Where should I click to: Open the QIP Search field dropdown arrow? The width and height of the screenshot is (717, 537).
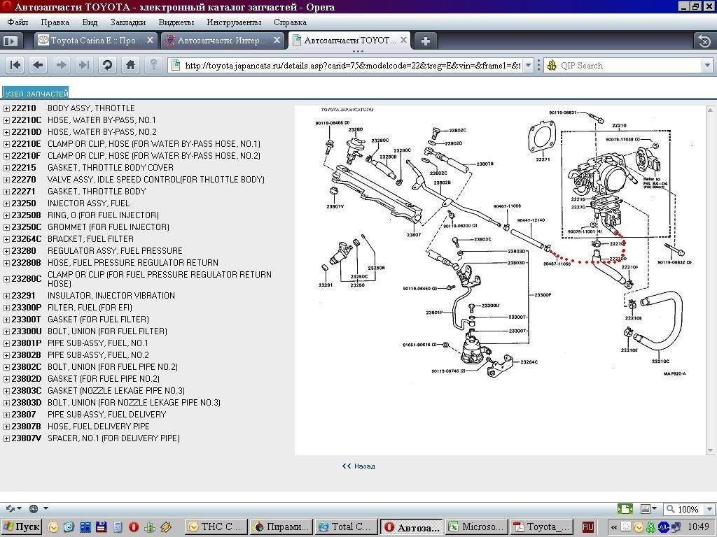706,65
